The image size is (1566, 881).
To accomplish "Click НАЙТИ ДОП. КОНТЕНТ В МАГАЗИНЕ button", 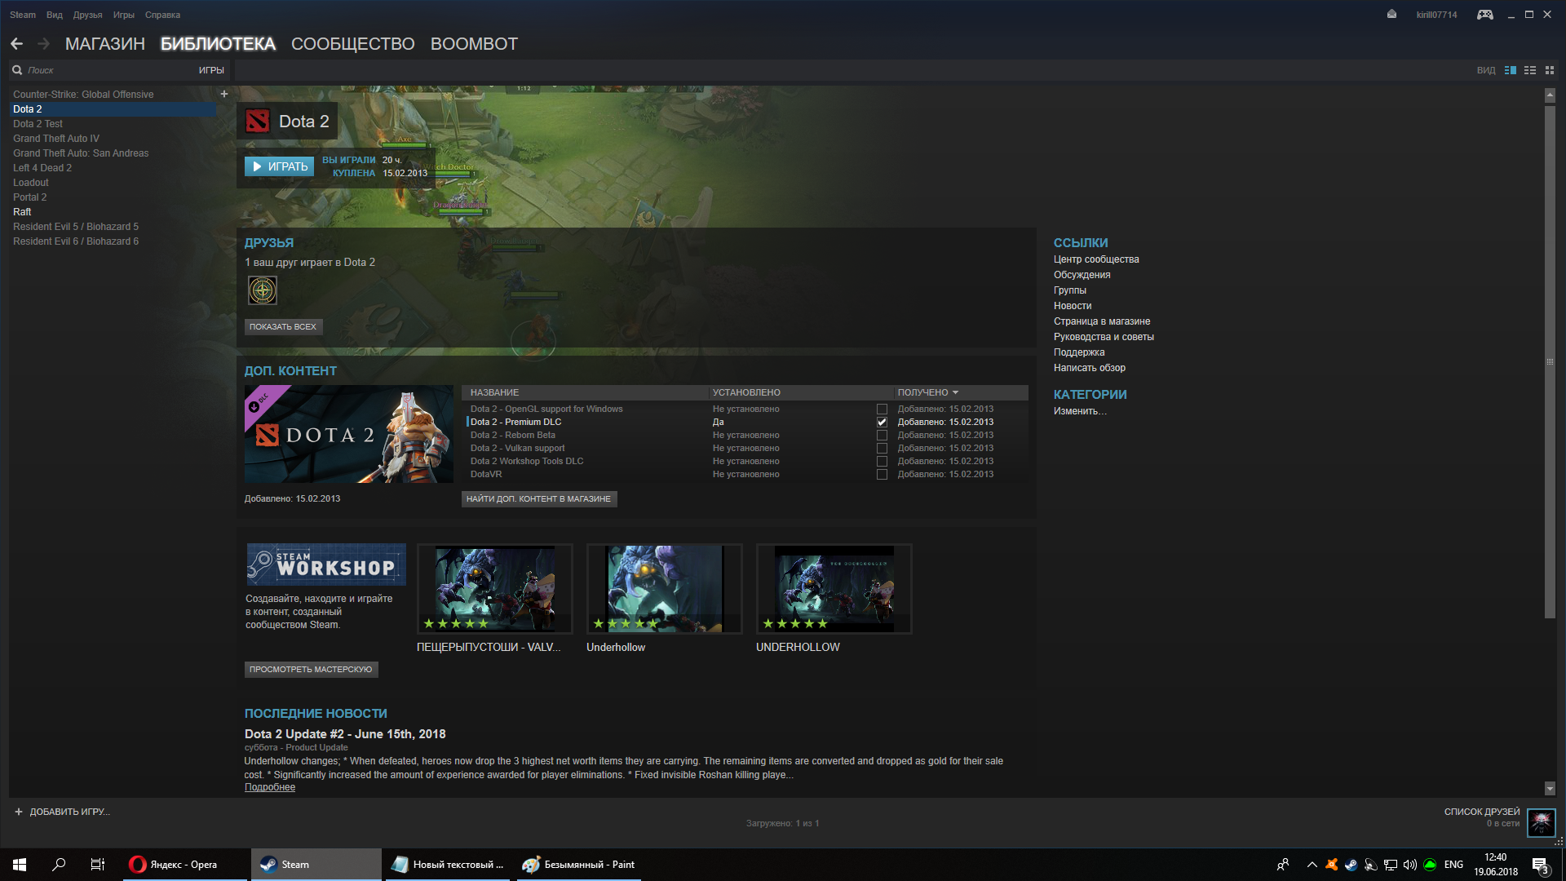I will click(x=539, y=498).
